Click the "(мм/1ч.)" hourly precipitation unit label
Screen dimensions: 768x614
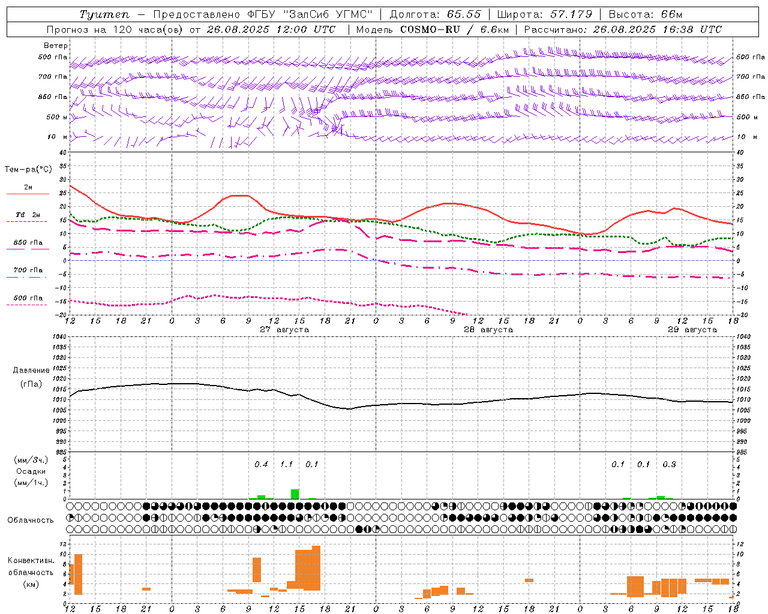pos(31,483)
